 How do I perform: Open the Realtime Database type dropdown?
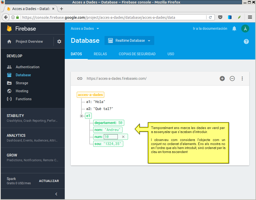129,40
